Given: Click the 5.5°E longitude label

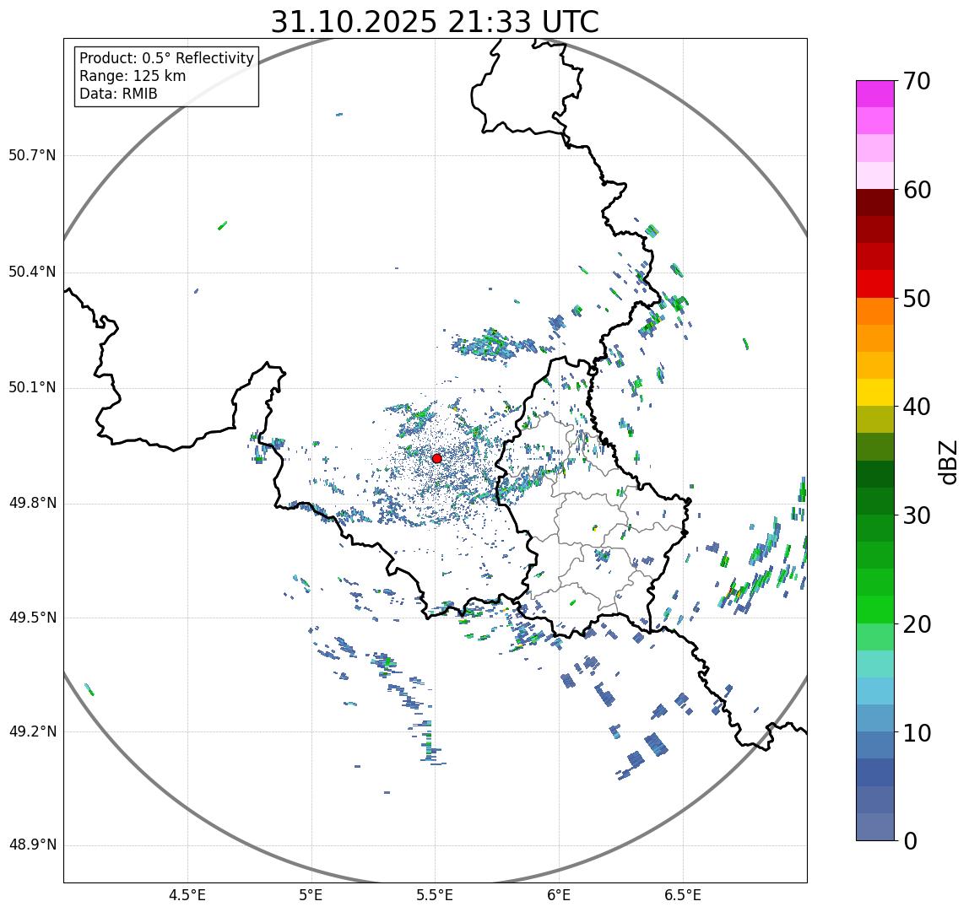Looking at the screenshot, I should (x=435, y=895).
